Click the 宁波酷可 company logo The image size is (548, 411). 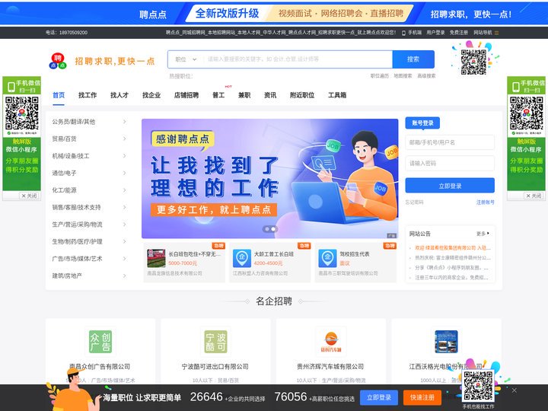tap(215, 342)
